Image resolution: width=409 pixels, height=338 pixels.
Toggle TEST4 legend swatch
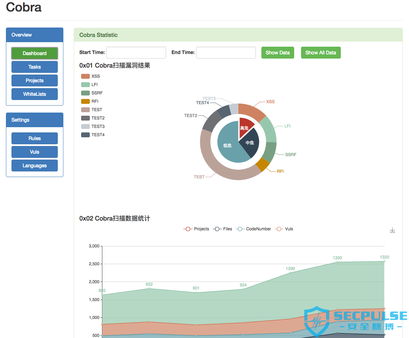coord(85,135)
